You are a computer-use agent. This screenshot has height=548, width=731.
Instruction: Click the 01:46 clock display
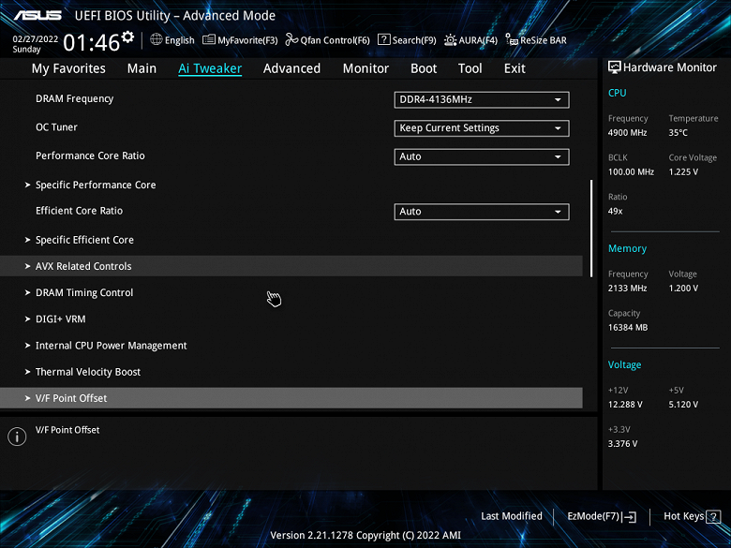pos(92,42)
